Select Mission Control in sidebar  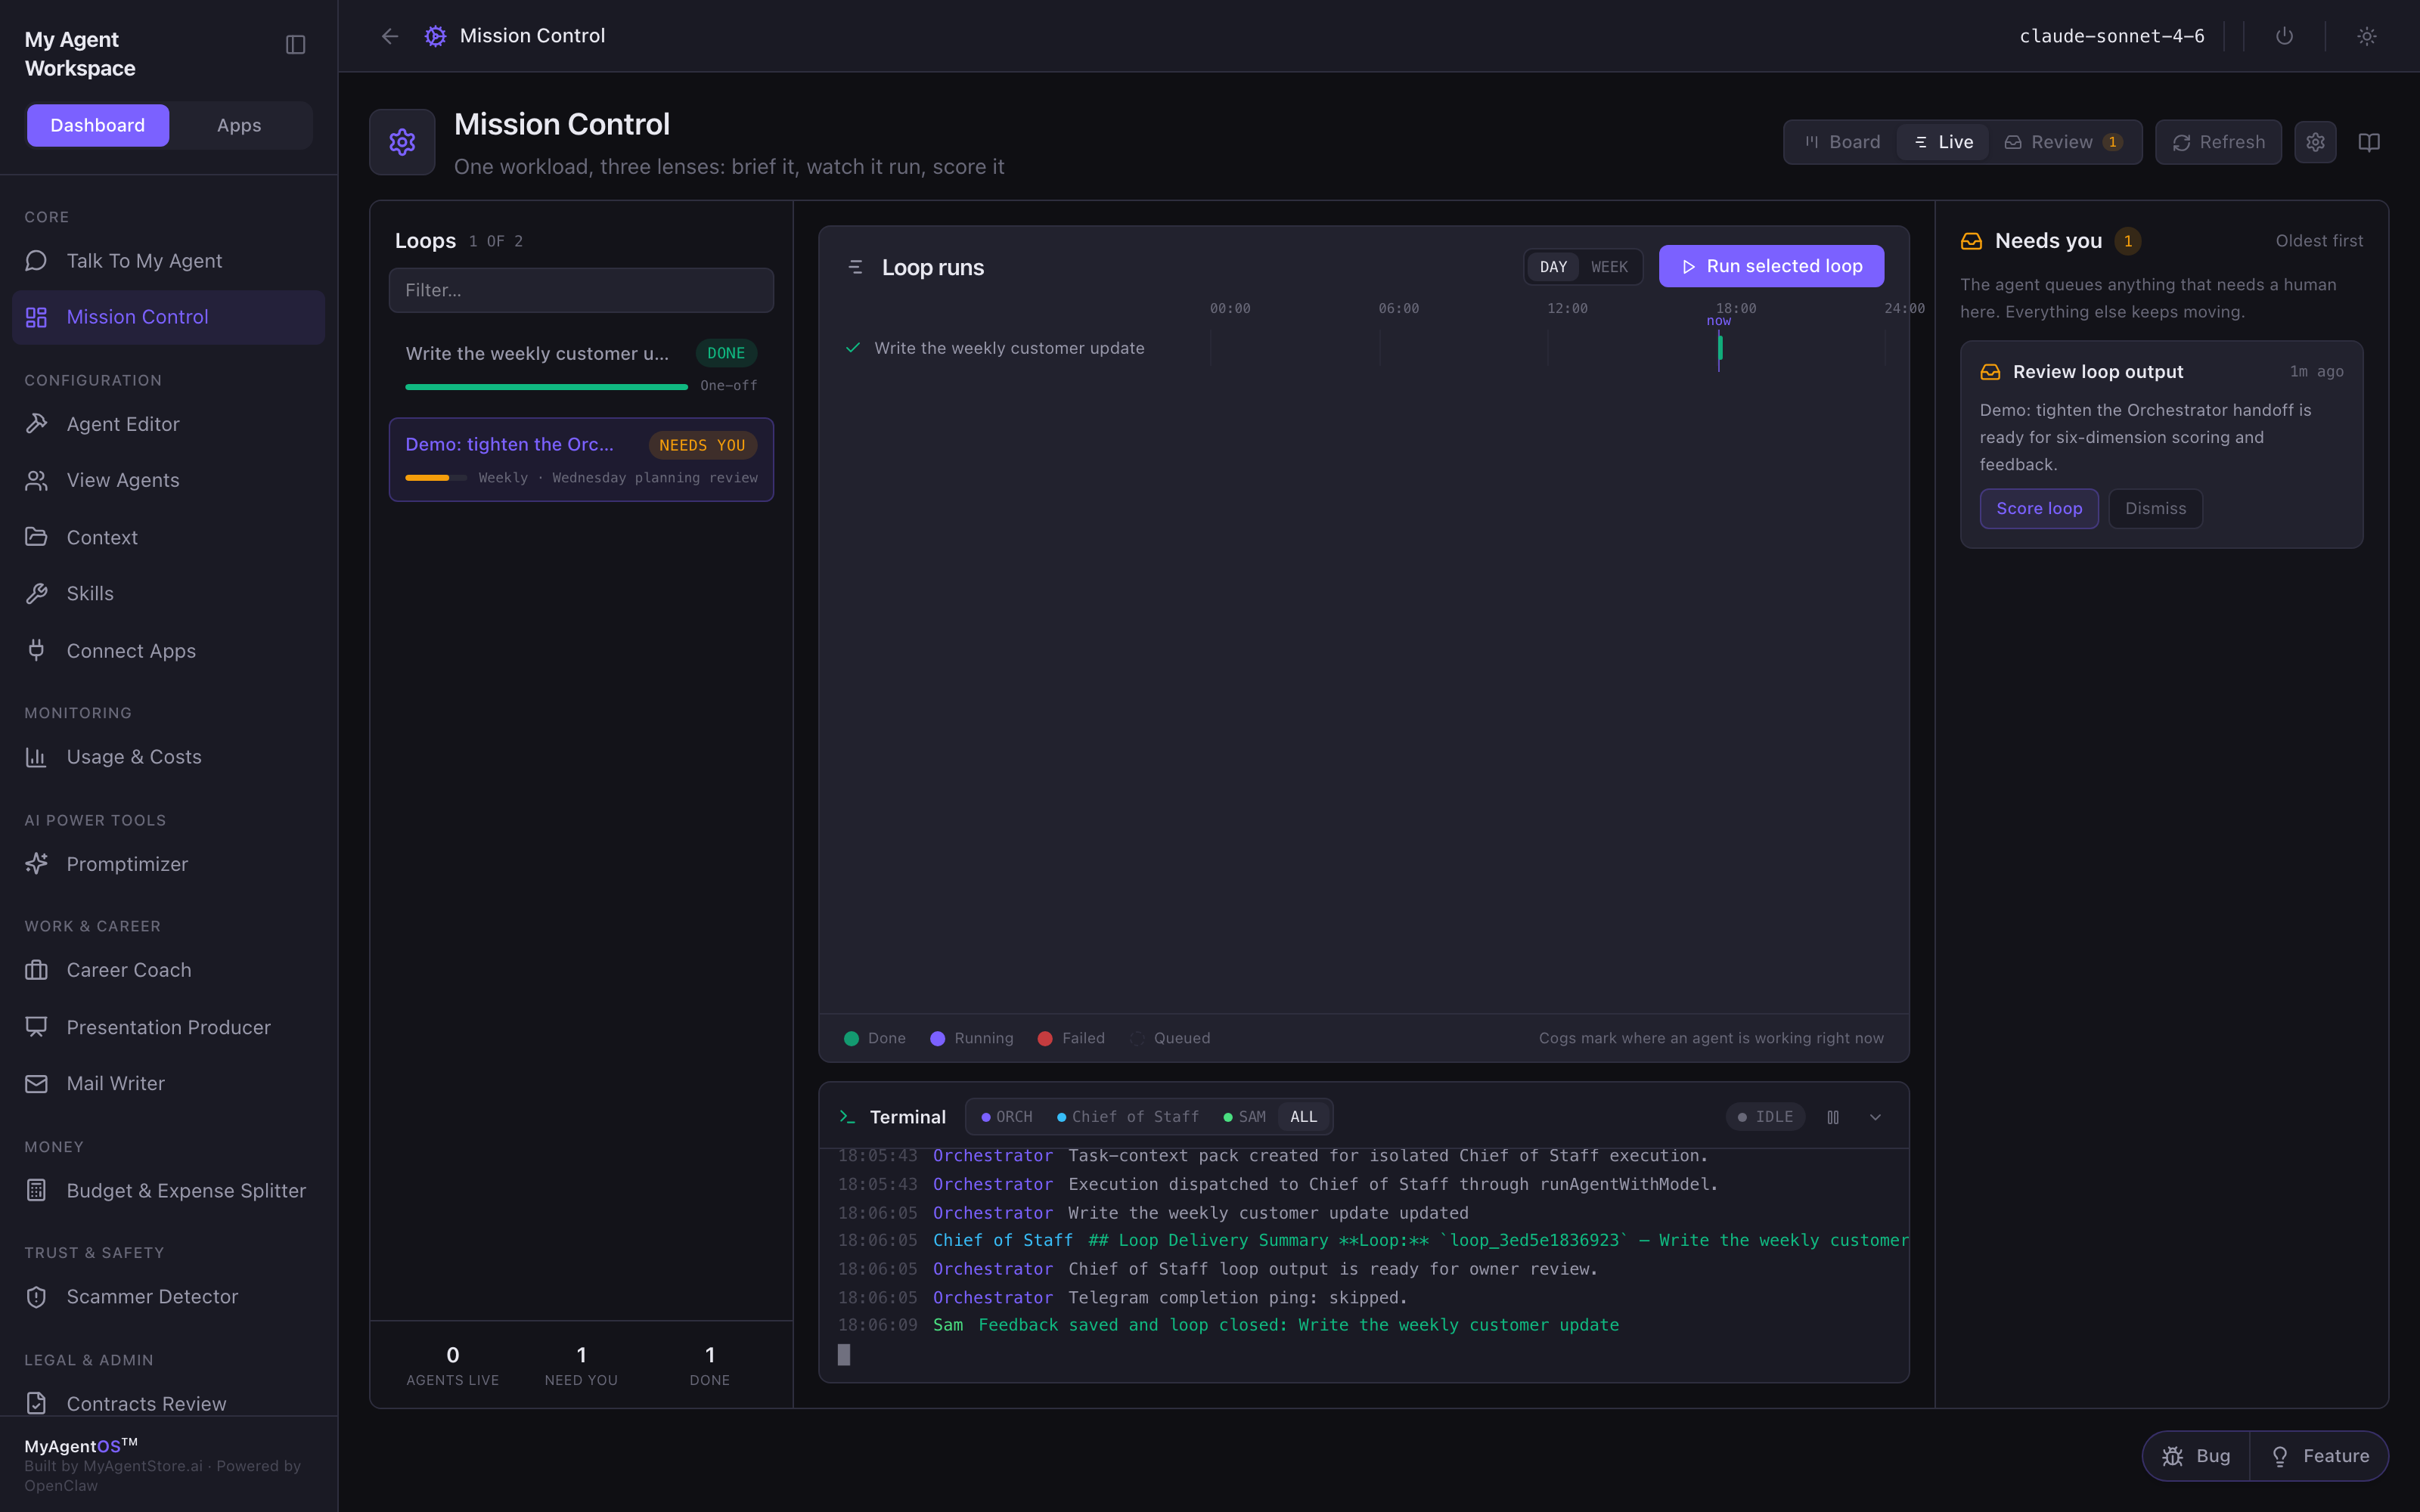point(168,317)
